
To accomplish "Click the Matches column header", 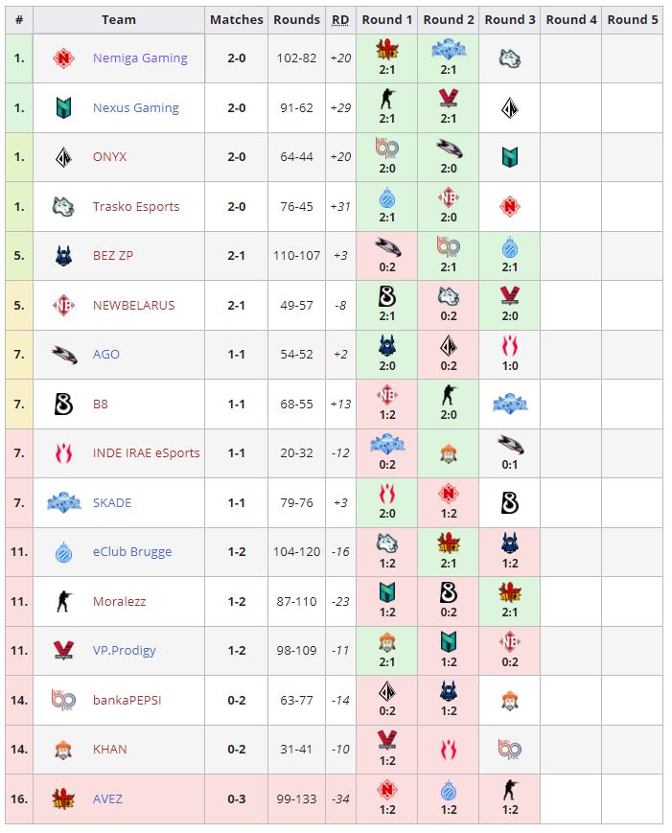I will [236, 19].
